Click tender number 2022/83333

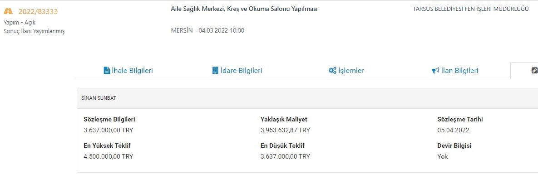38,12
